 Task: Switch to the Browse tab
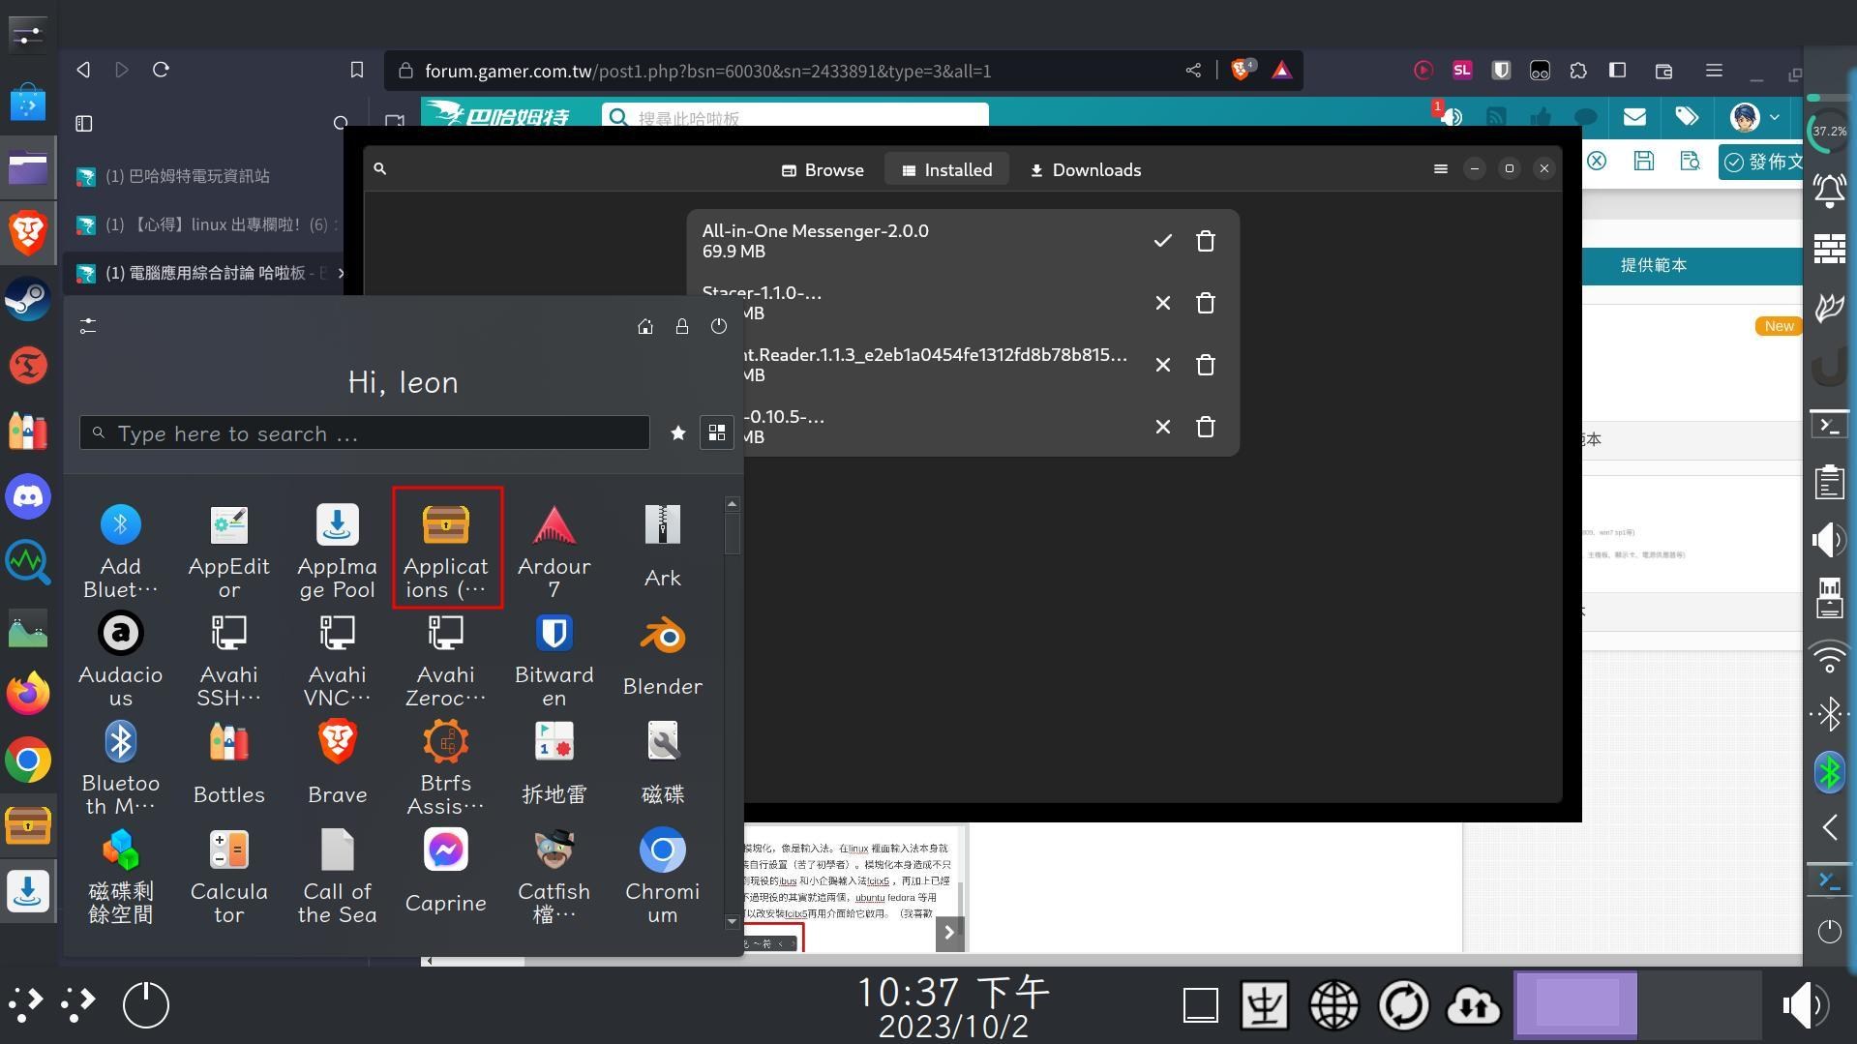click(x=823, y=169)
